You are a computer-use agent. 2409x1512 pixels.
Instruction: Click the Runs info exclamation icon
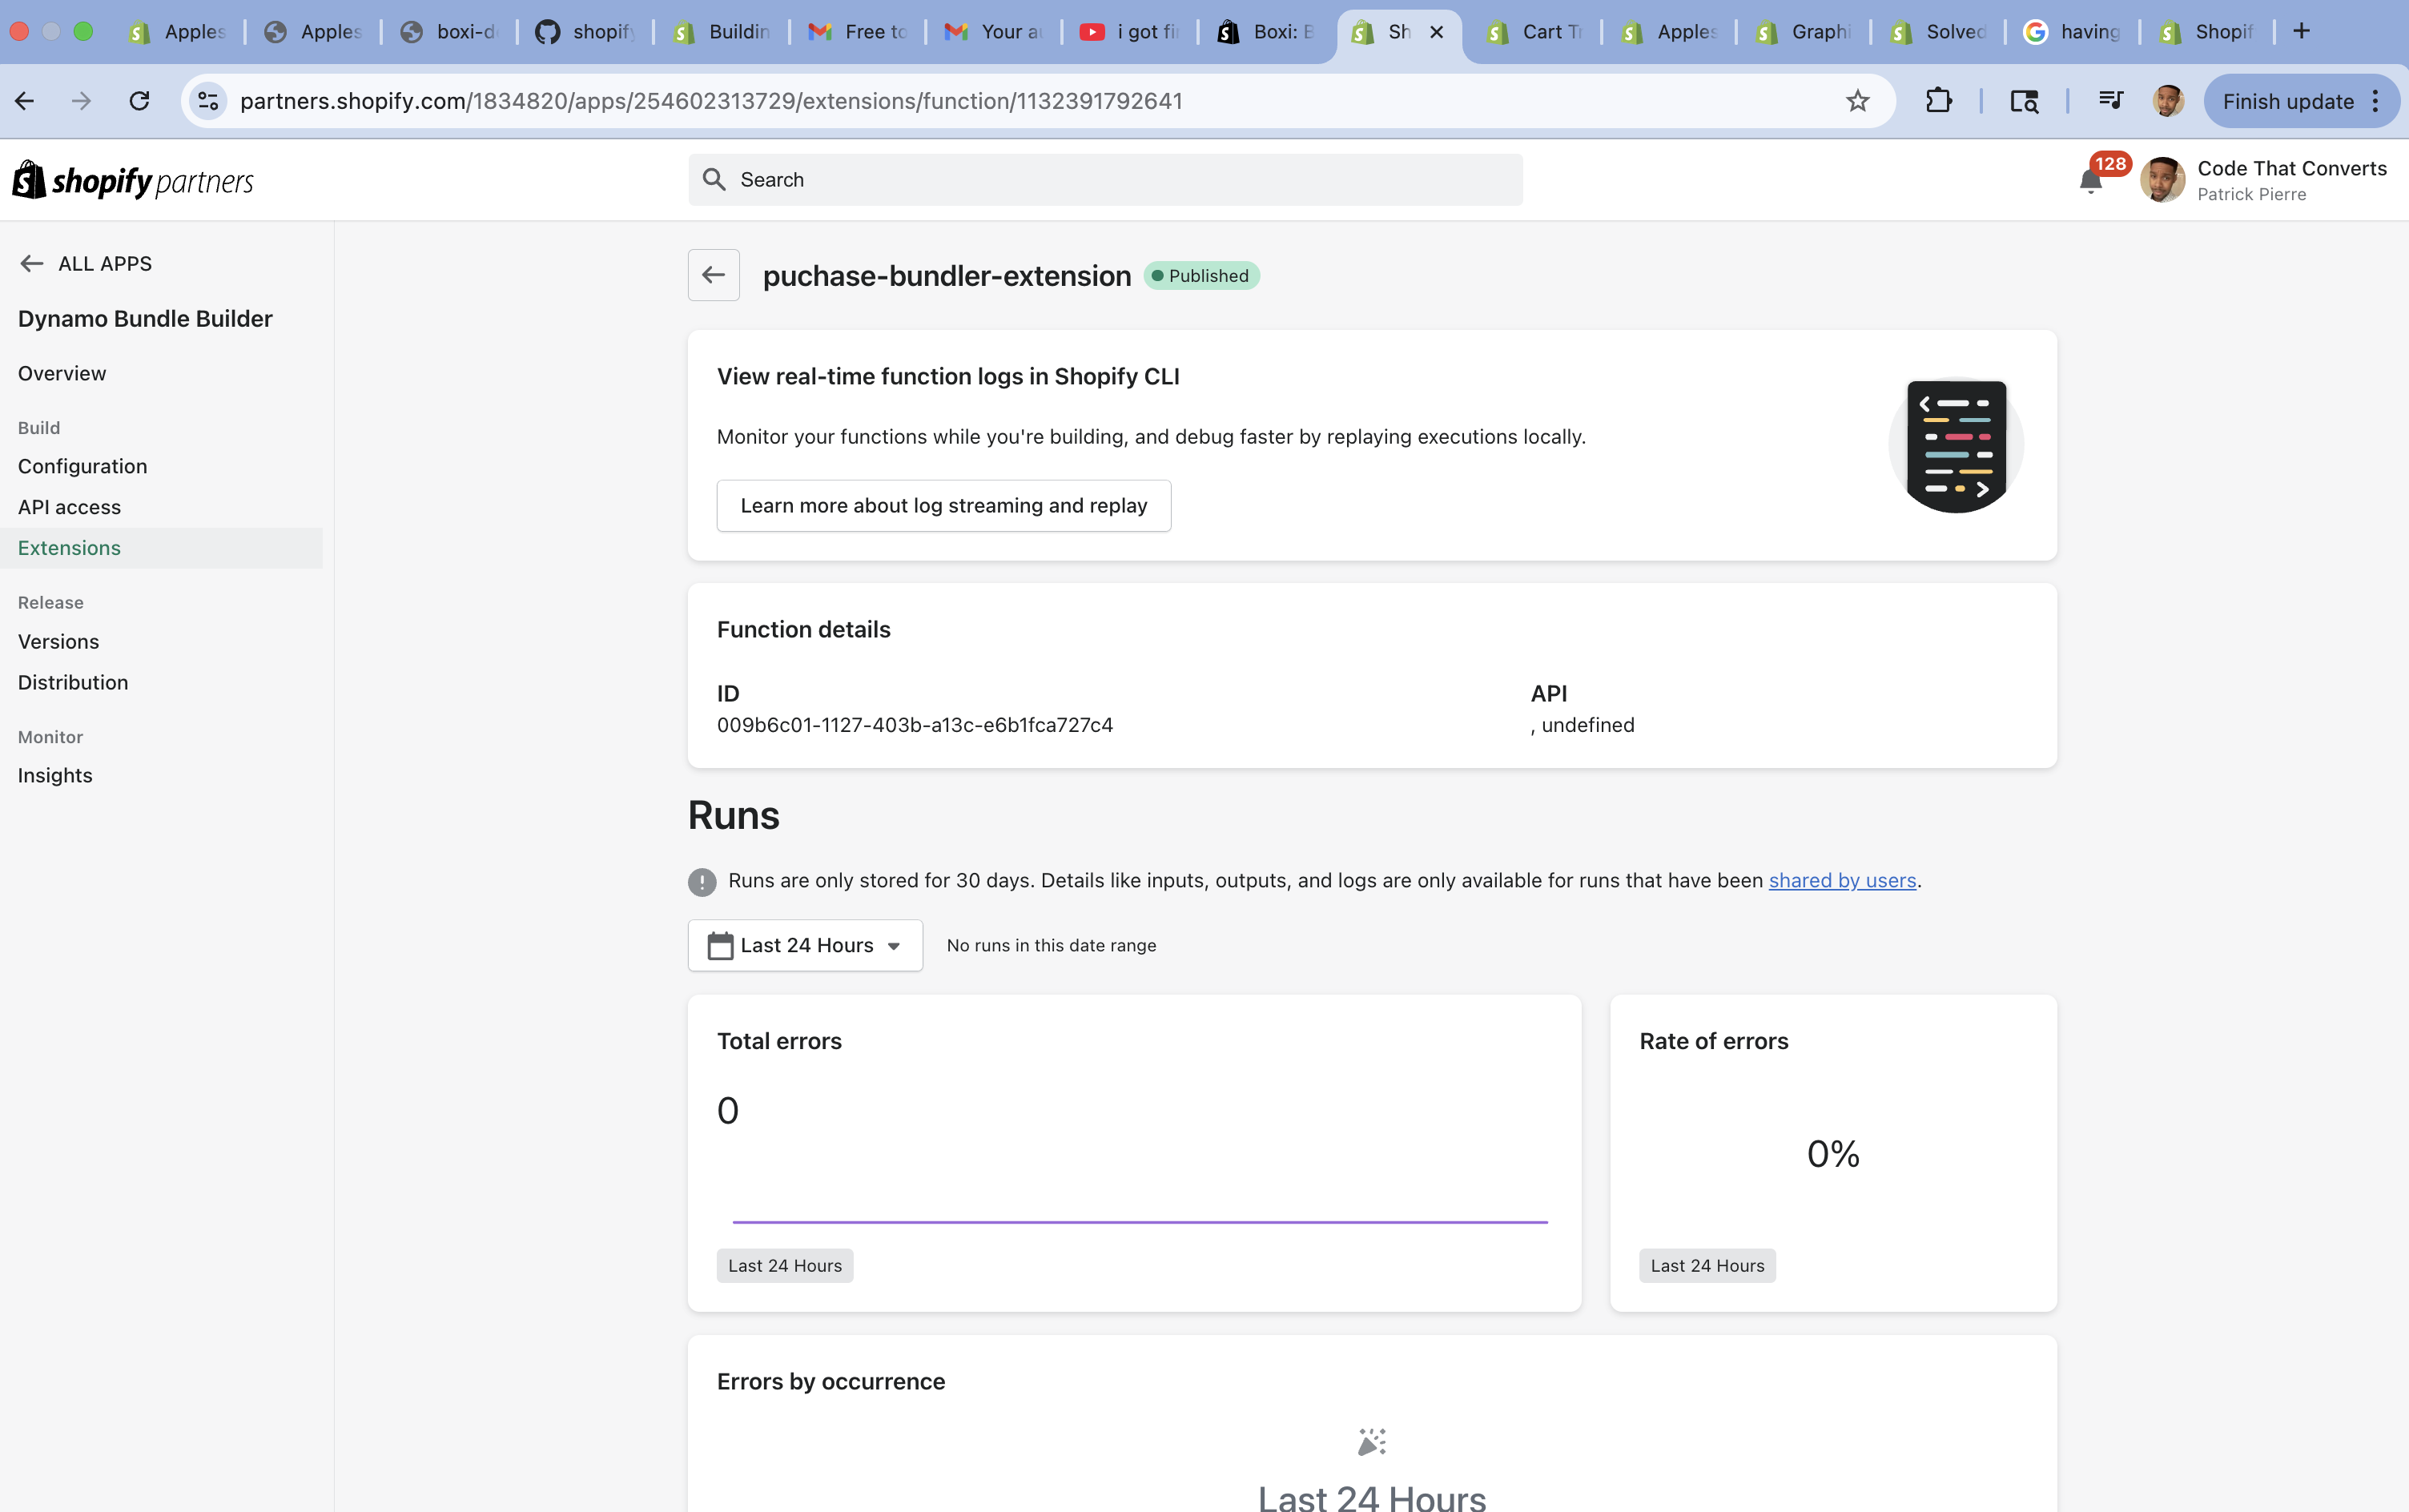(x=702, y=882)
